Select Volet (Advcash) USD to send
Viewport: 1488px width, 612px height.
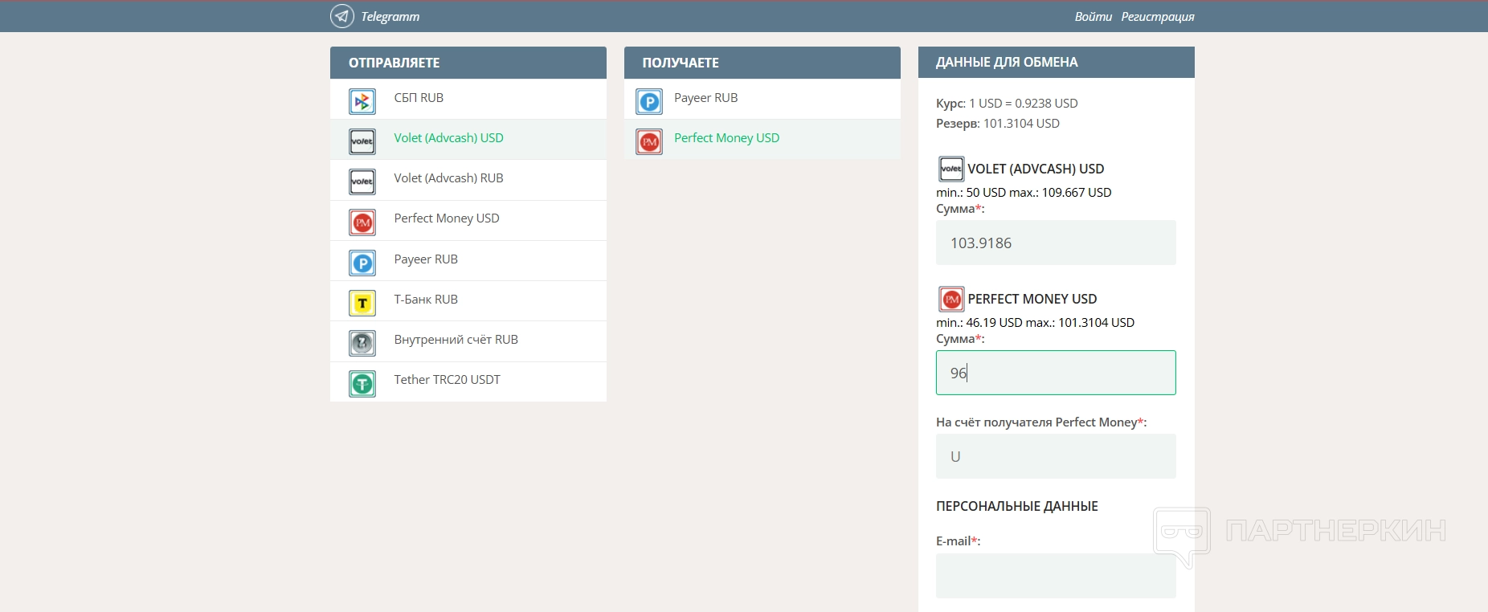coord(448,138)
